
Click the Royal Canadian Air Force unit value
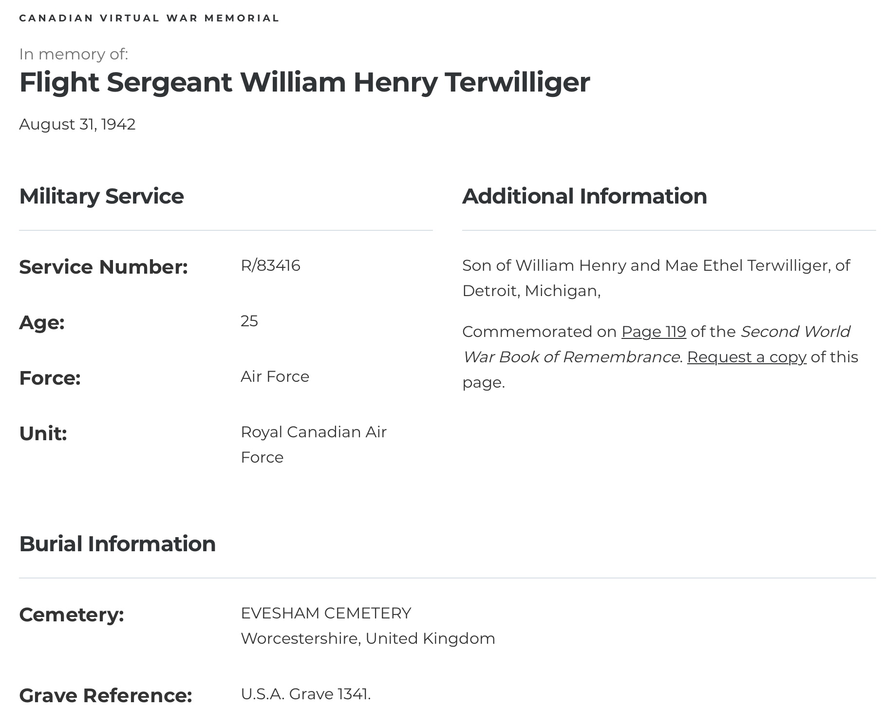[314, 445]
